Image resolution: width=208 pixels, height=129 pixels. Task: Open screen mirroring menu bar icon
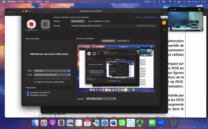[154, 2]
